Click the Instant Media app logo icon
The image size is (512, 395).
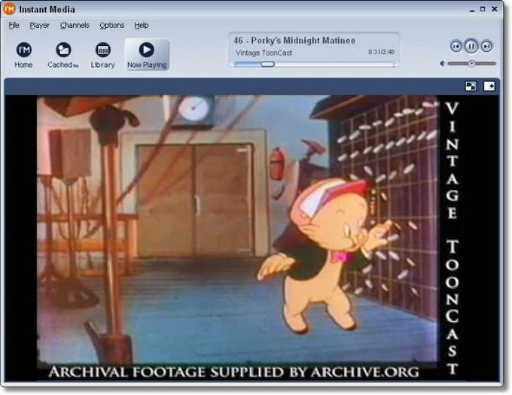point(9,9)
